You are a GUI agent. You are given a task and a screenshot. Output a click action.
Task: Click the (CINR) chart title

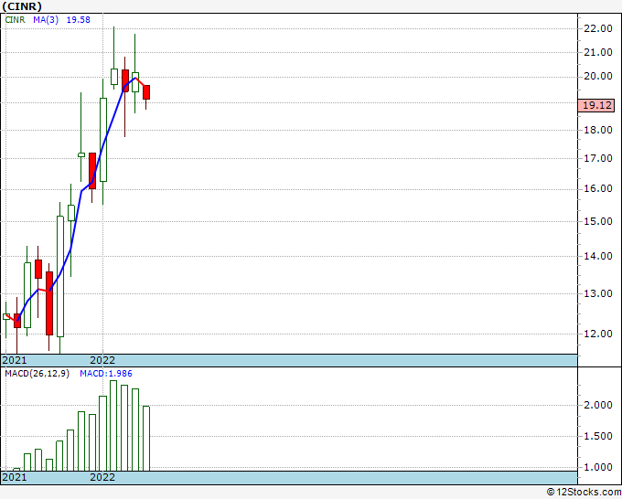22,6
